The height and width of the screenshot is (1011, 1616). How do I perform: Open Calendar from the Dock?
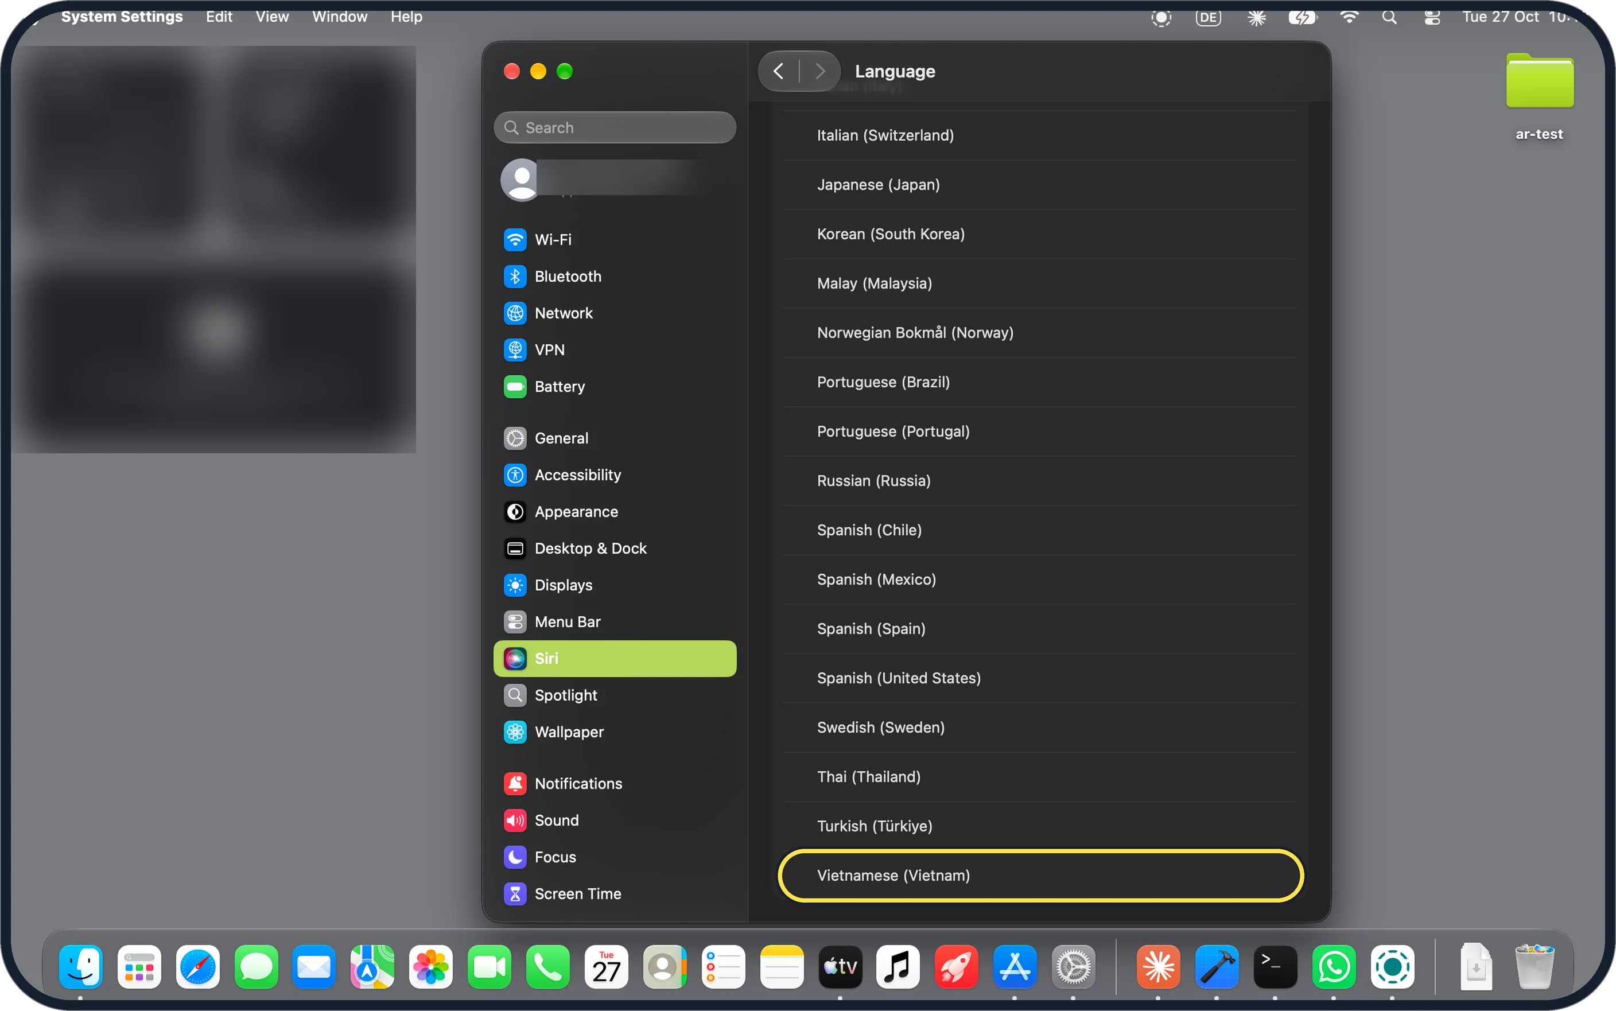(x=607, y=966)
